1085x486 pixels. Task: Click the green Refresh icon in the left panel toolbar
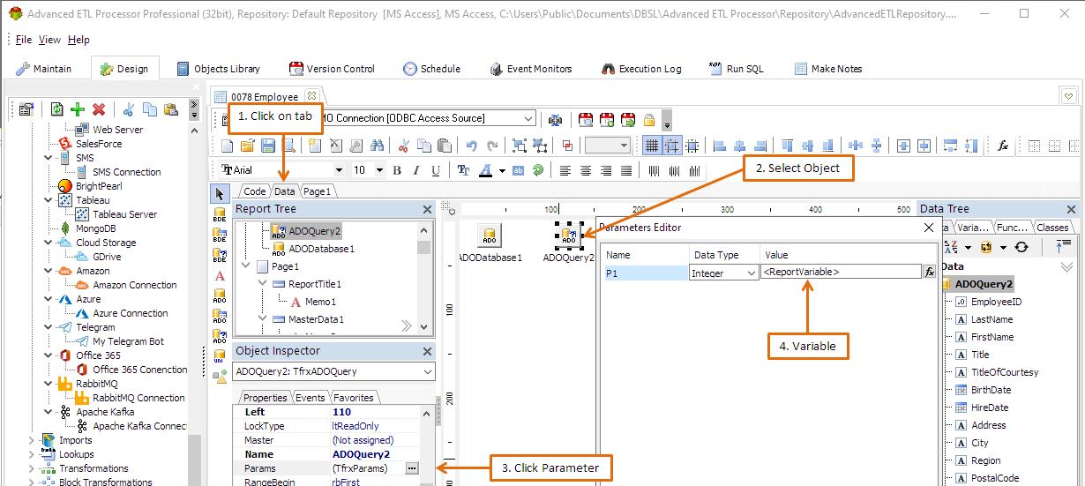pyautogui.click(x=56, y=109)
